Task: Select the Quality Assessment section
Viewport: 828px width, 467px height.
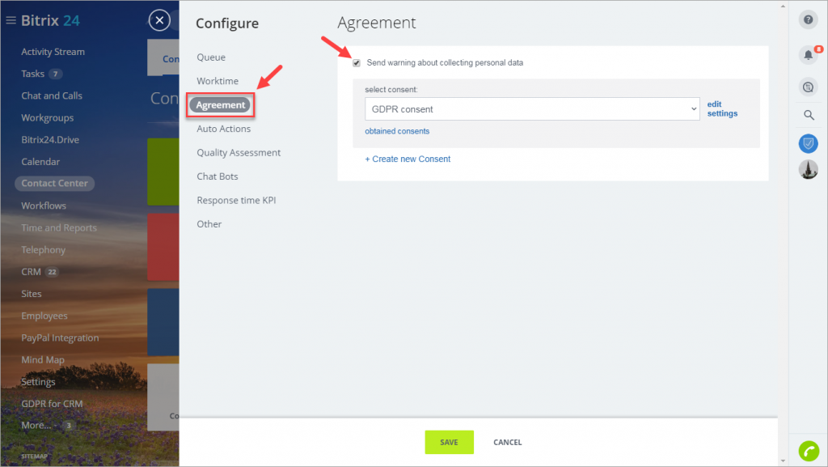Action: (239, 153)
